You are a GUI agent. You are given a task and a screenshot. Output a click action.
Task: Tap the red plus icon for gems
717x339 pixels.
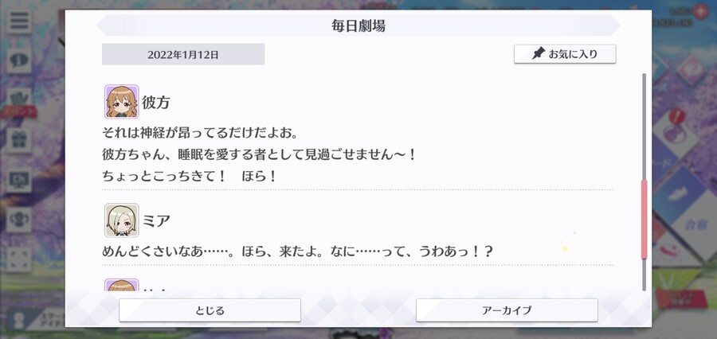(x=700, y=11)
